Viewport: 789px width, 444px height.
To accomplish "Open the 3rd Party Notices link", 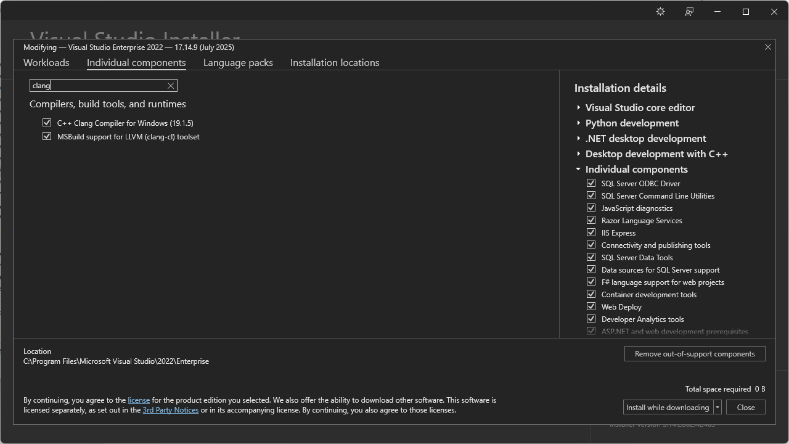I will point(171,410).
